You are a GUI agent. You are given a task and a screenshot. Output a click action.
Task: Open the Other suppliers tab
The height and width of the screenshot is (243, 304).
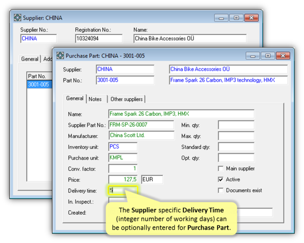(x=127, y=99)
